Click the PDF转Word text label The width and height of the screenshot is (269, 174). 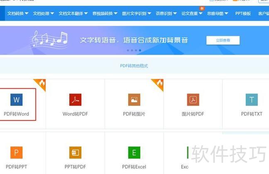click(16, 114)
